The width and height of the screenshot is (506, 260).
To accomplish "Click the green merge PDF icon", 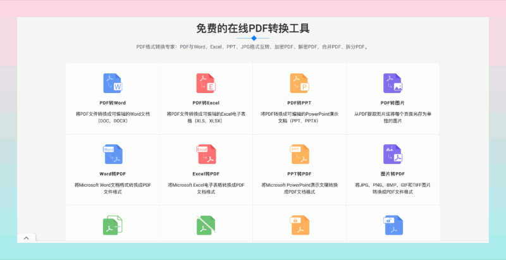I will coord(113,225).
